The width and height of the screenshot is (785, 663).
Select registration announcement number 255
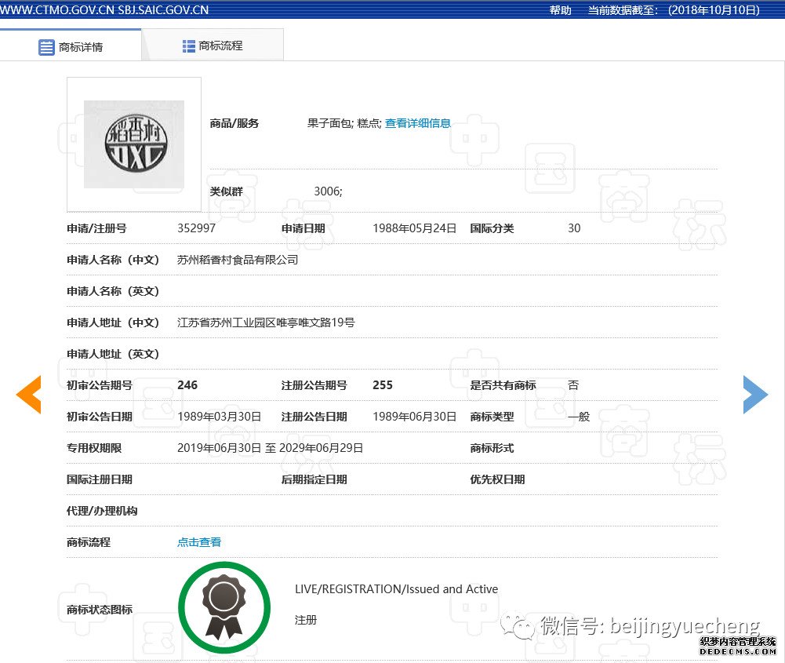[383, 385]
